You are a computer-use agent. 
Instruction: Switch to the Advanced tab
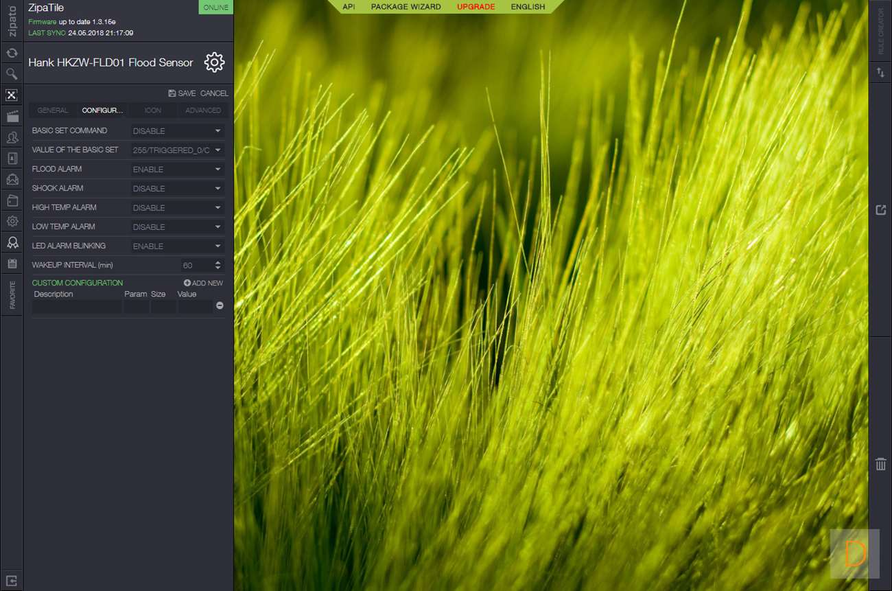point(203,111)
